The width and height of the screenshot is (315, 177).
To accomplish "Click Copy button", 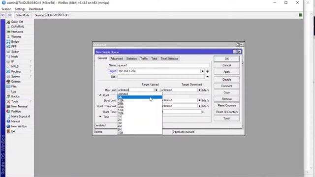I will [226, 92].
